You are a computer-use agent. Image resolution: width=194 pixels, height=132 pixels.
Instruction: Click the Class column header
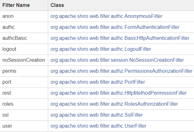point(57,5)
